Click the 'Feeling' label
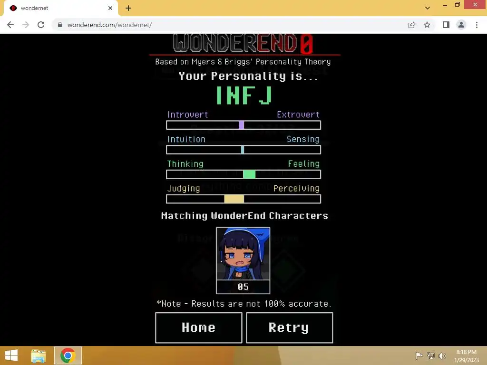This screenshot has height=365, width=487. click(304, 163)
